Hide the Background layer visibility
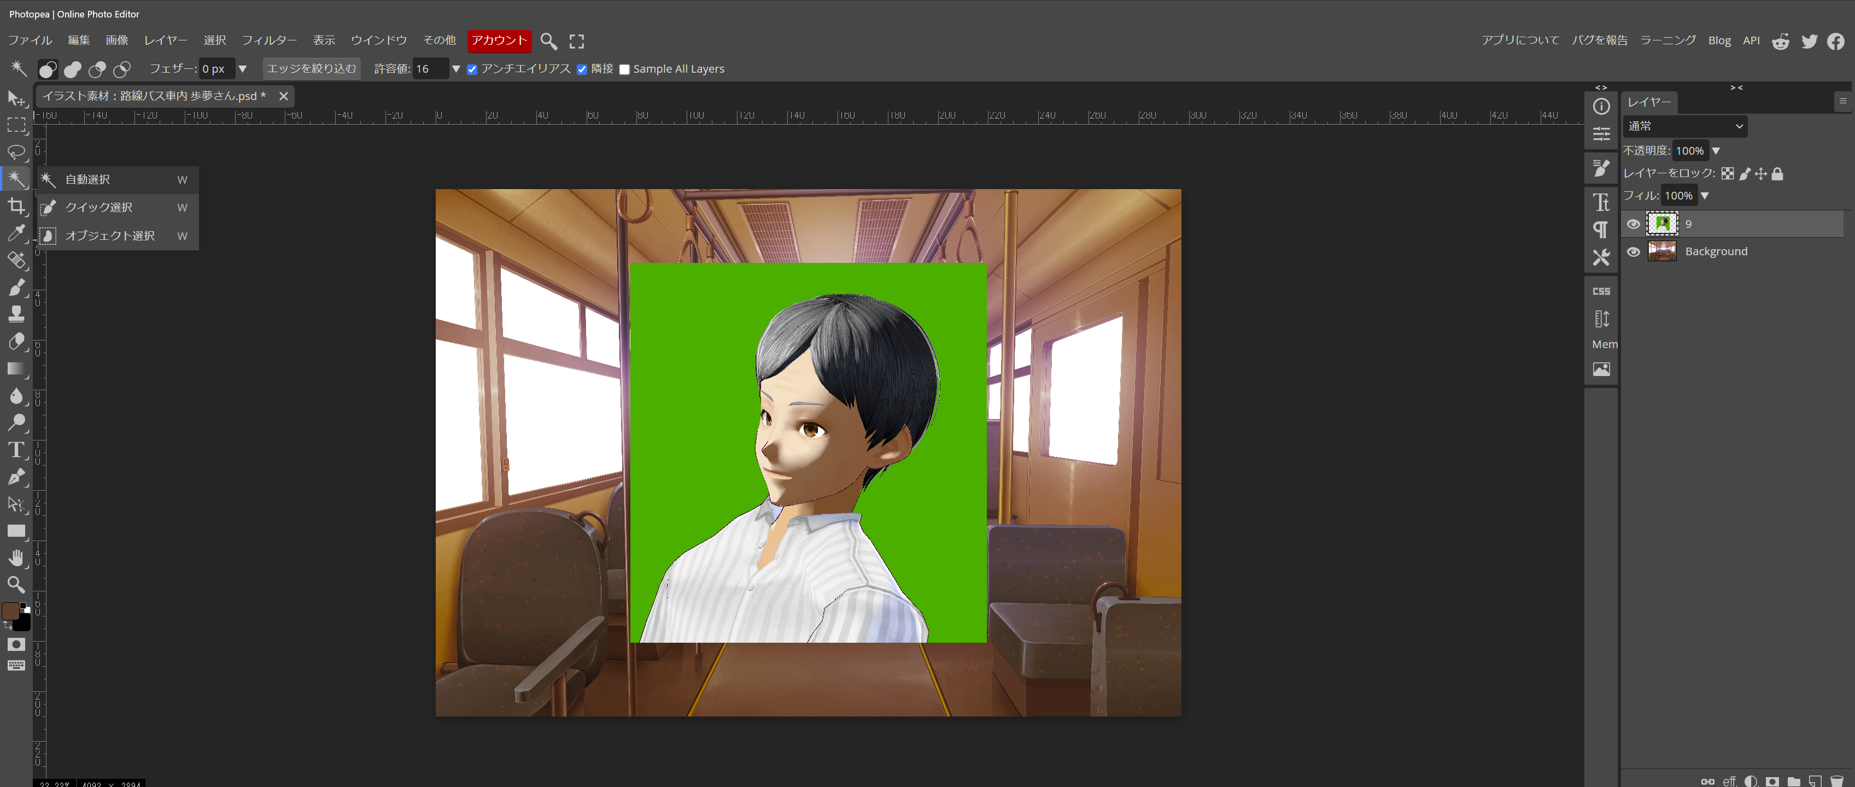Viewport: 1855px width, 787px height. coord(1633,251)
